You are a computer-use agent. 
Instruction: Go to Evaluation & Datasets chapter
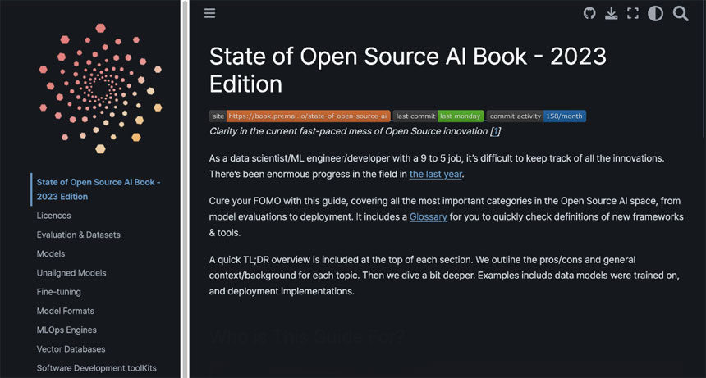pyautogui.click(x=78, y=235)
